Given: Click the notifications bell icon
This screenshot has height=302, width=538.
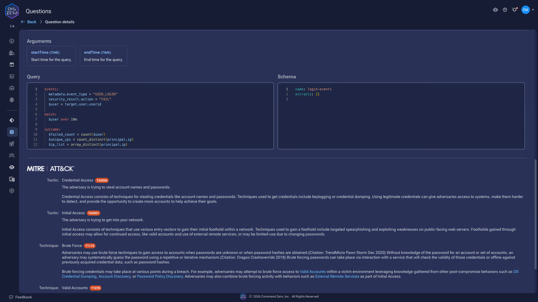Looking at the screenshot, I should point(514,10).
